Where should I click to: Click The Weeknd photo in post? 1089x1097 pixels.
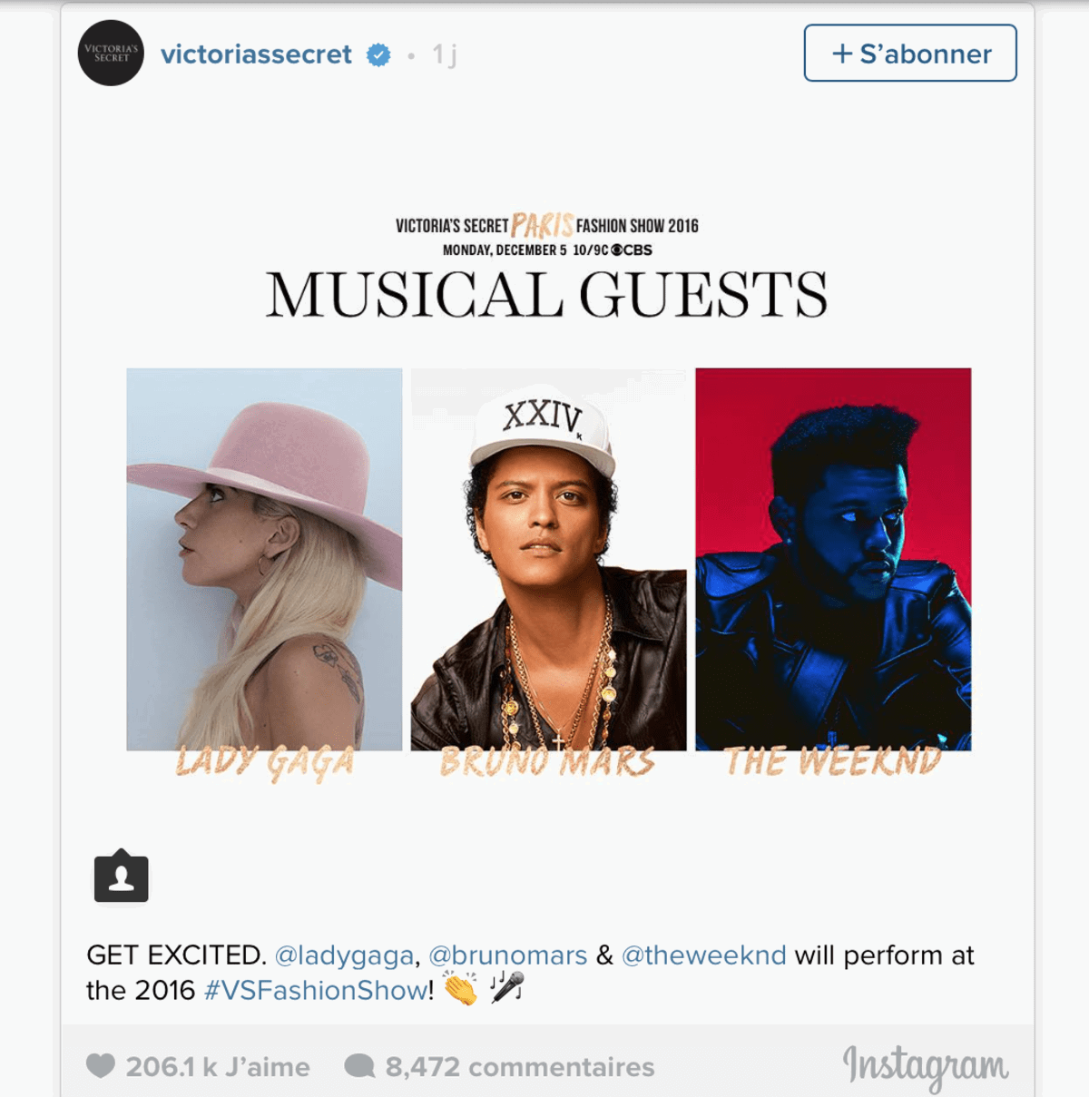pos(833,559)
